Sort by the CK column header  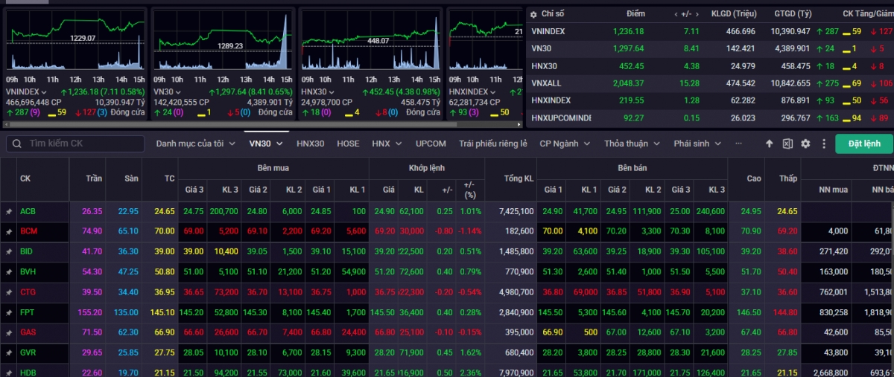pyautogui.click(x=25, y=178)
